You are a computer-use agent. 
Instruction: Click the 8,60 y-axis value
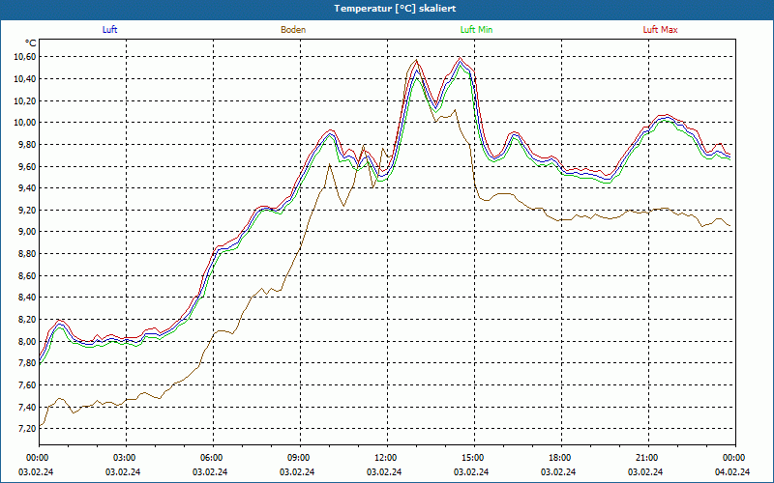coord(27,275)
